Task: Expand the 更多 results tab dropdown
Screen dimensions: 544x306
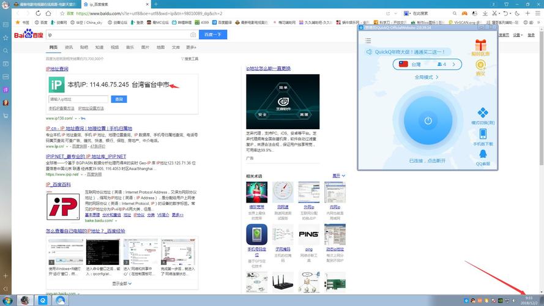Action: (191, 47)
